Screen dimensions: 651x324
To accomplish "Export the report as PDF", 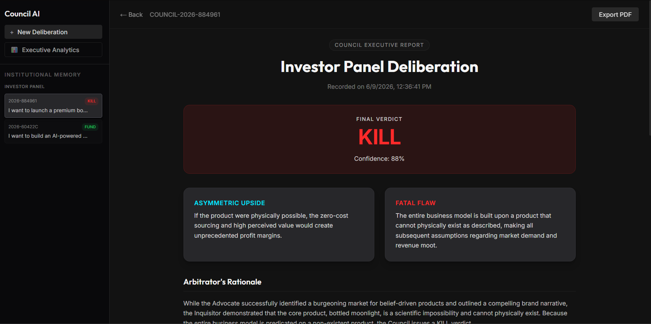I will coord(615,14).
